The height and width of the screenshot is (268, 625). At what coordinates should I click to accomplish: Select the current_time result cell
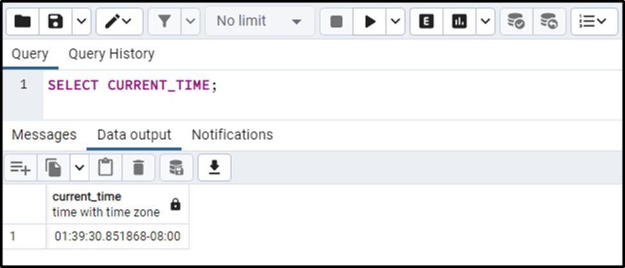click(118, 237)
